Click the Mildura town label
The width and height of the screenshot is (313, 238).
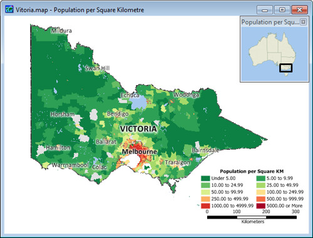[61, 31]
